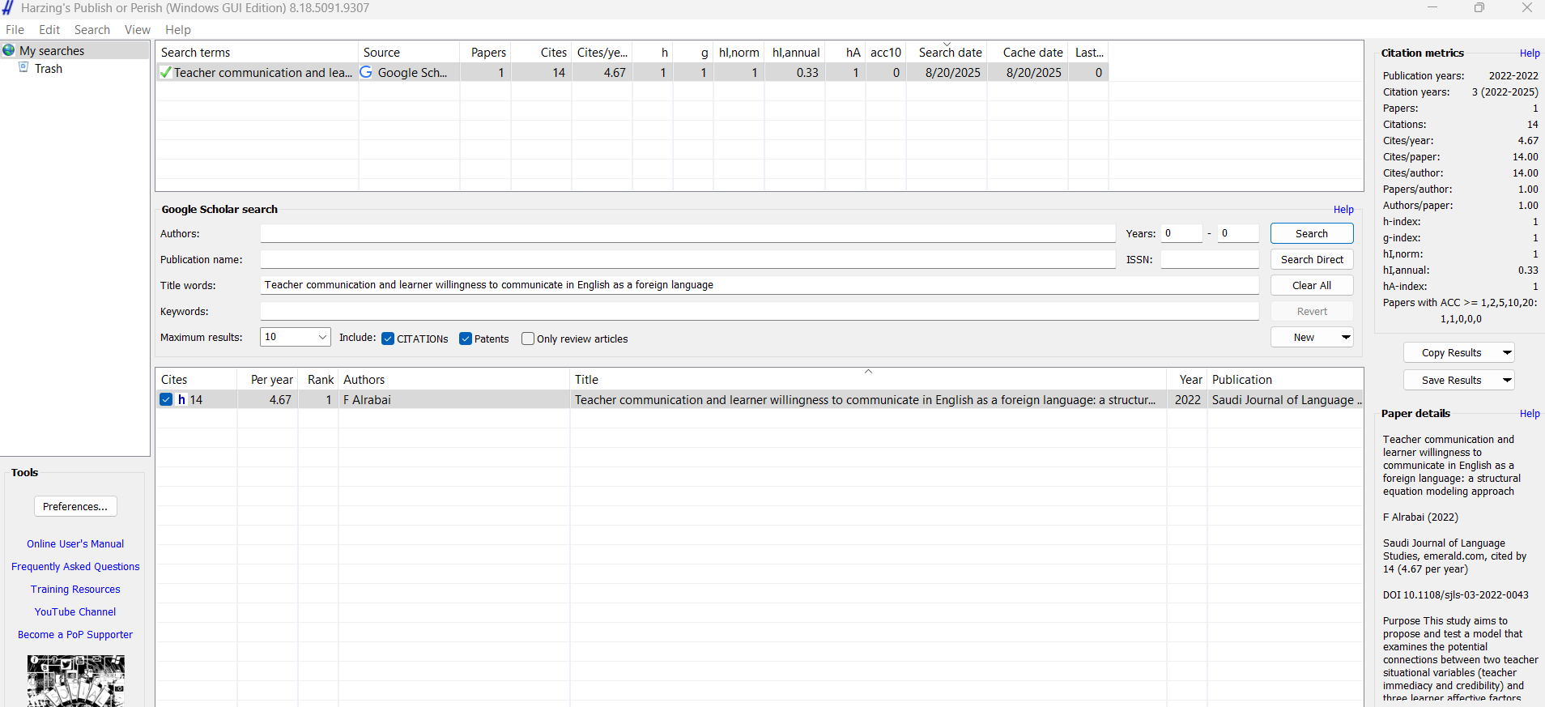Viewport: 1545px width, 707px height.
Task: Click the end year field
Action: tap(1238, 233)
